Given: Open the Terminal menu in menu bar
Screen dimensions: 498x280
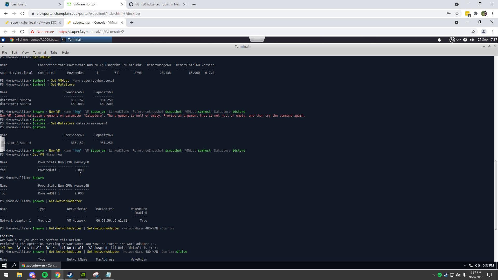Looking at the screenshot, I should tap(39, 52).
